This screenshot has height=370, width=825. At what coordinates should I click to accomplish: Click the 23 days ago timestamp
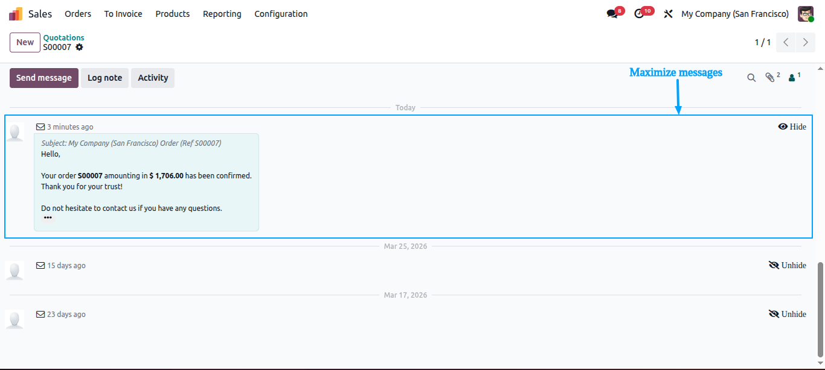click(66, 315)
